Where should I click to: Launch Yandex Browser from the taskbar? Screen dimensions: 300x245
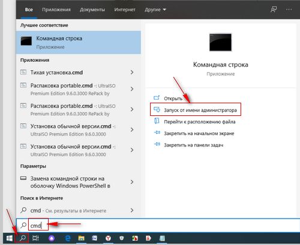[108, 238]
